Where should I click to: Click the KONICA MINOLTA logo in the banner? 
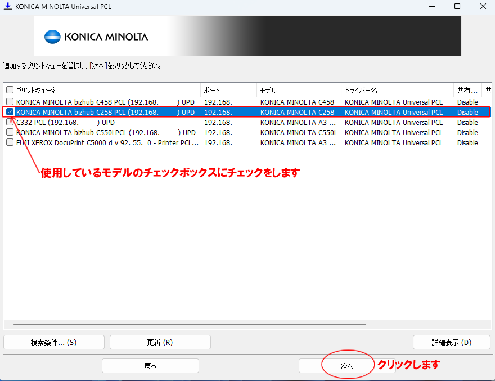tap(96, 37)
